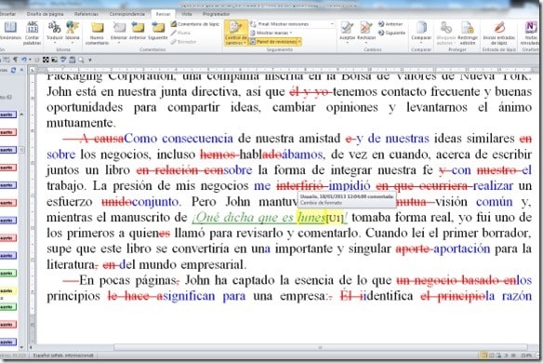Image resolution: width=543 pixels, height=363 pixels.
Task: Jump to Siguiente change in Cambios group
Action: coord(391,33)
